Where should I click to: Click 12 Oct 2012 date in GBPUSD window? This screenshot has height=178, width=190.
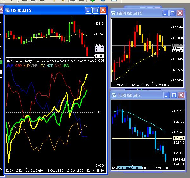point(119,85)
